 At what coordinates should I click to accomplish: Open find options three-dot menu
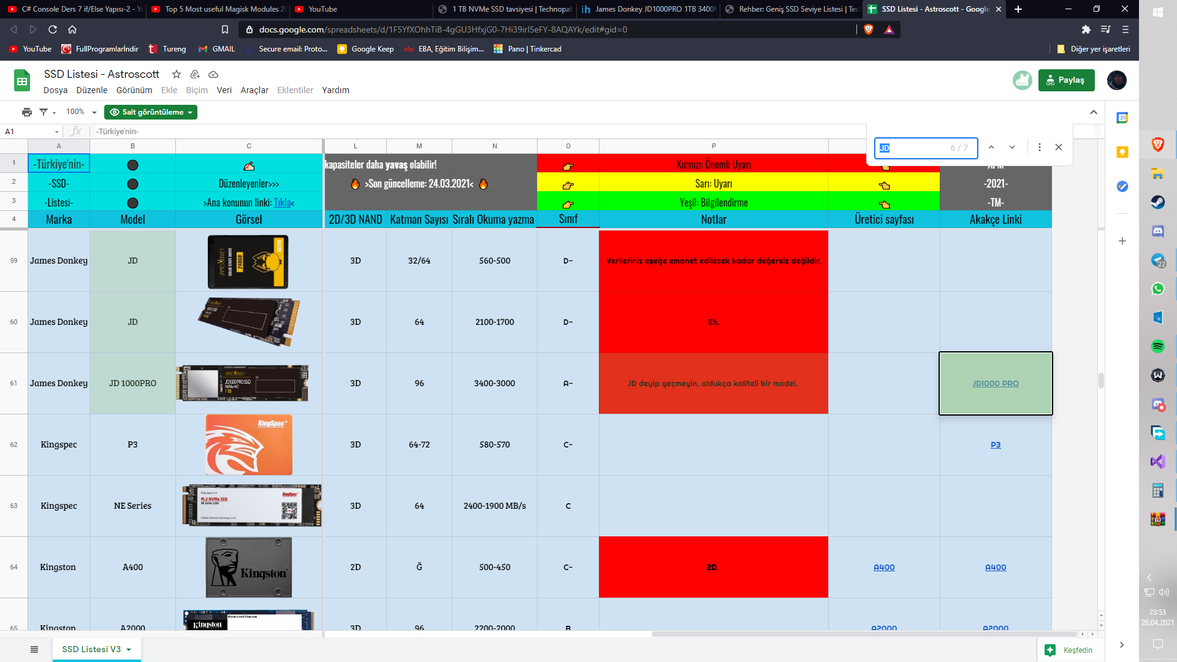pyautogui.click(x=1039, y=147)
